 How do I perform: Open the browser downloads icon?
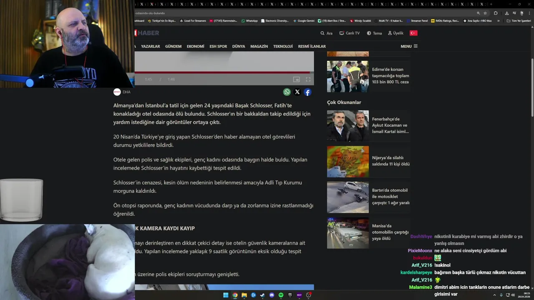tap(506, 13)
